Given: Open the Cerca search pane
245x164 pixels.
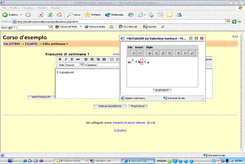Looking at the screenshot, I should pos(74,15).
